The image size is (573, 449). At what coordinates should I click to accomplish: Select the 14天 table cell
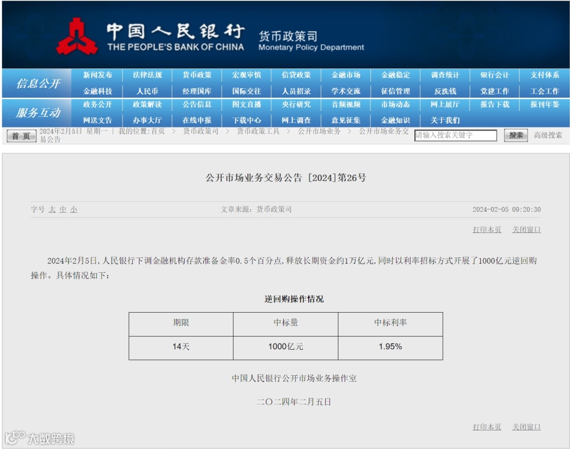point(181,348)
